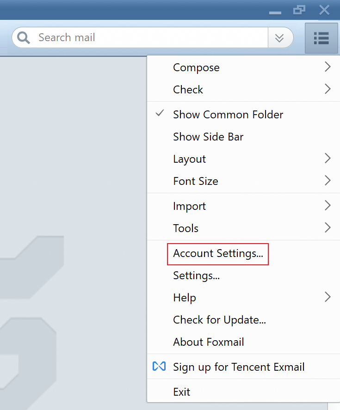Exit Foxmail from the menu
Screen dimensions: 340x410
point(182,392)
